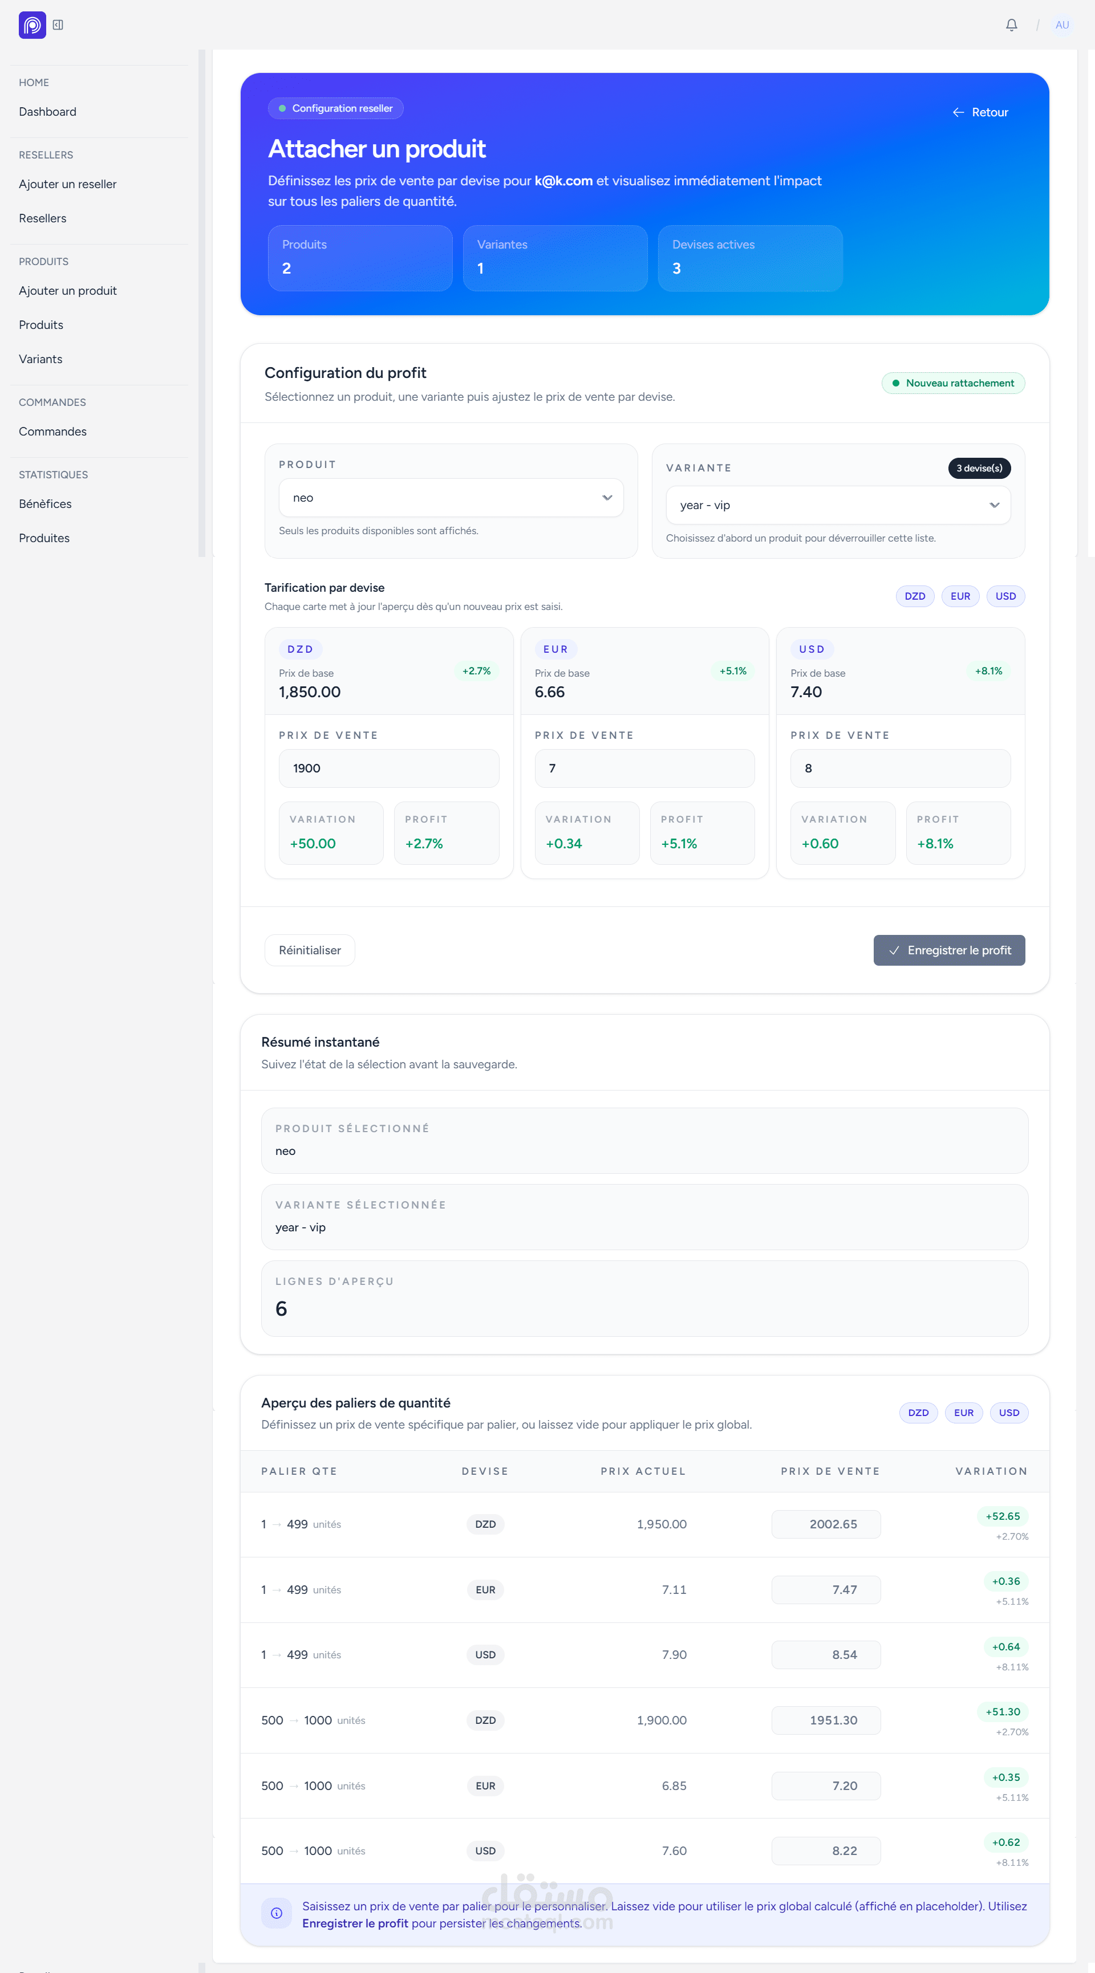View Bénéfices statistics
Viewport: 1095px width, 1973px height.
click(x=45, y=504)
